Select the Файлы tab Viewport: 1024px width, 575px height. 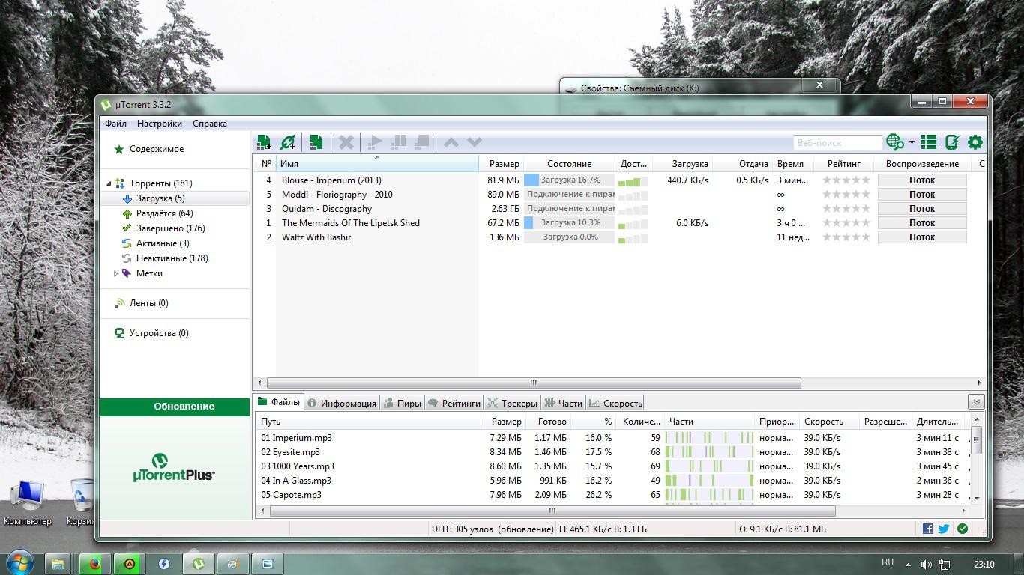(x=279, y=402)
